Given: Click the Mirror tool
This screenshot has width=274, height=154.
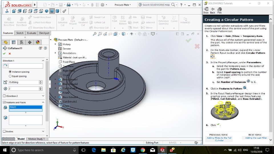Looking at the screenshot, I should (x=147, y=28).
